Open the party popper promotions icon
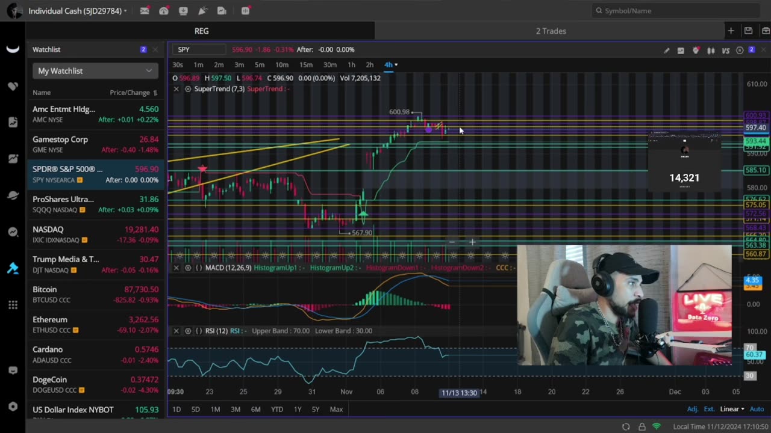The height and width of the screenshot is (433, 771). (x=202, y=11)
